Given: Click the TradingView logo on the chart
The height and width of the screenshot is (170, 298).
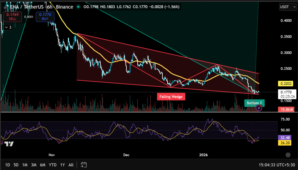Looking at the screenshot, I should [9, 144].
